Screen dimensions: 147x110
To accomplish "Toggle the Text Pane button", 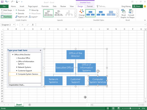I will [x=6, y=17].
